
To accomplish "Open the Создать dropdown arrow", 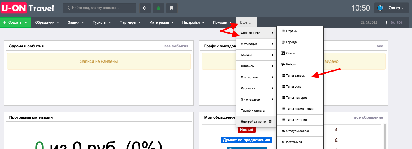I will pyautogui.click(x=26, y=22).
